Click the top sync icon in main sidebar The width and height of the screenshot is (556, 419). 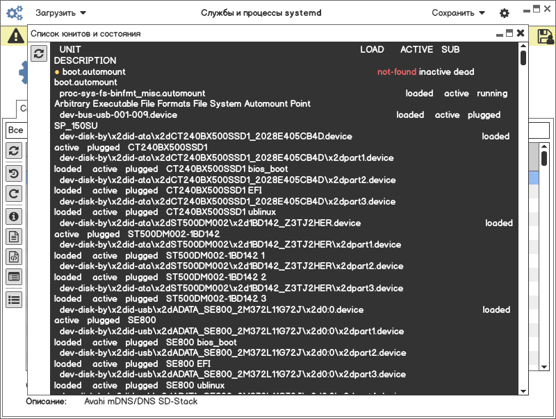[x=14, y=150]
